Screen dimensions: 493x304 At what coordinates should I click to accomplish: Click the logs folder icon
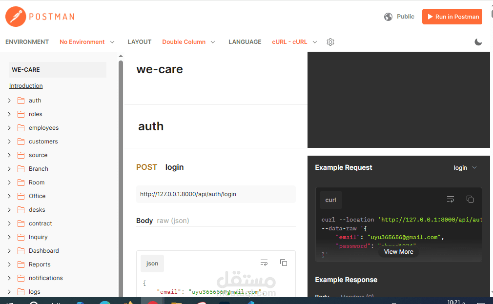(21, 292)
